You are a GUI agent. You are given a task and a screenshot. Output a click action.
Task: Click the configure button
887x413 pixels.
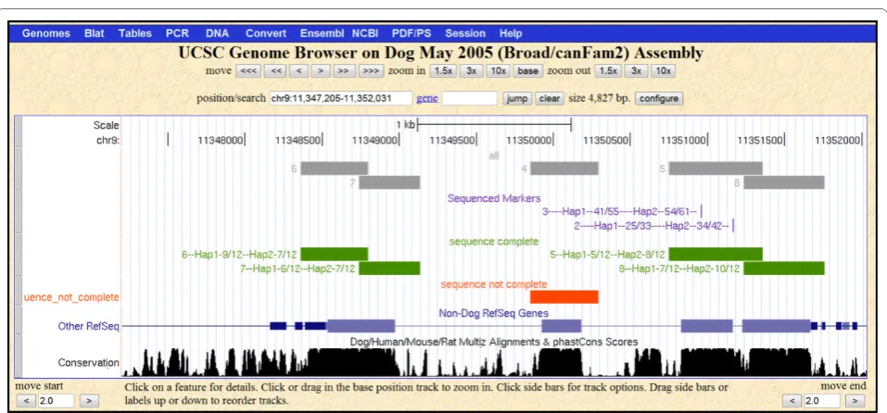coord(659,98)
